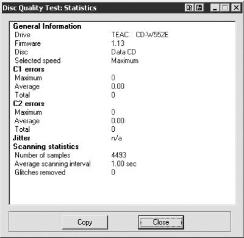Click the C2 errors heading
This screenshot has width=244, height=238.
tap(29, 104)
